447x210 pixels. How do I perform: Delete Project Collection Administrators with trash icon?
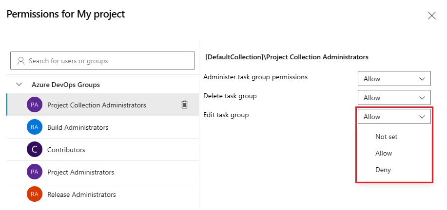184,105
